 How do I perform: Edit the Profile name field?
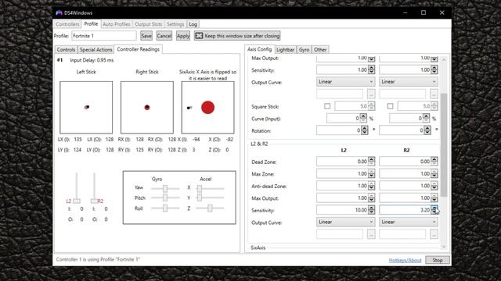point(104,36)
